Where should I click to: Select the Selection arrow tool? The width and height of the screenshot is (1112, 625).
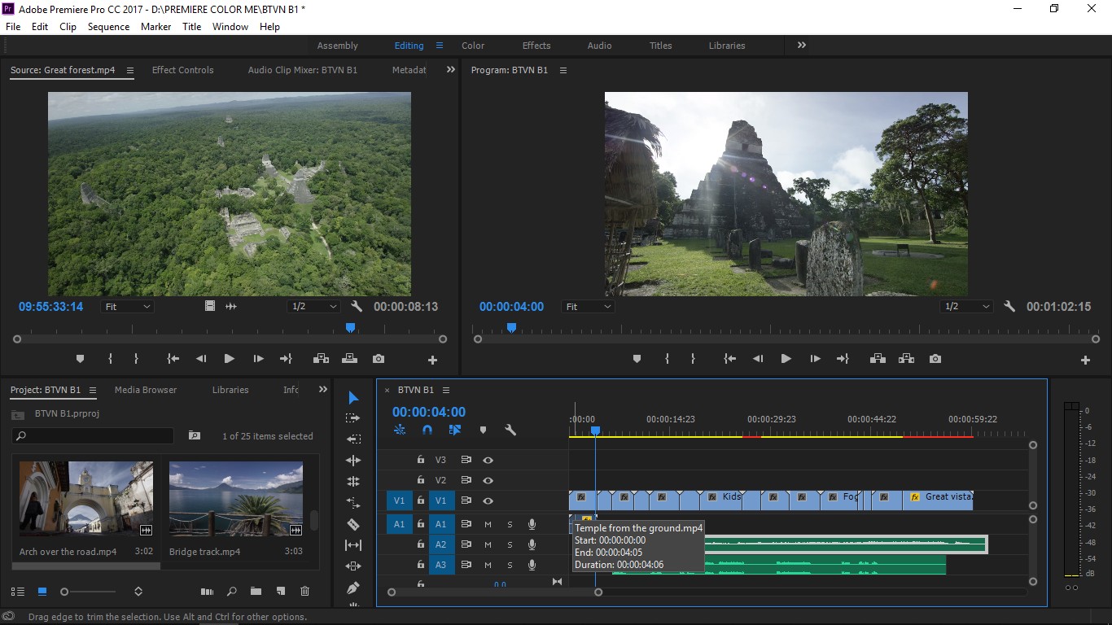tap(353, 397)
